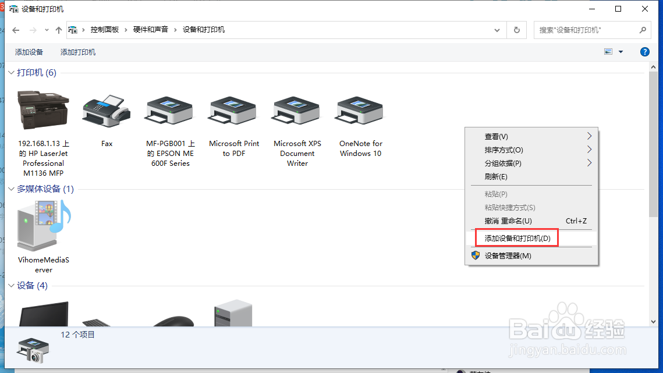
Task: Open the view options dropdown arrow
Action: (621, 52)
